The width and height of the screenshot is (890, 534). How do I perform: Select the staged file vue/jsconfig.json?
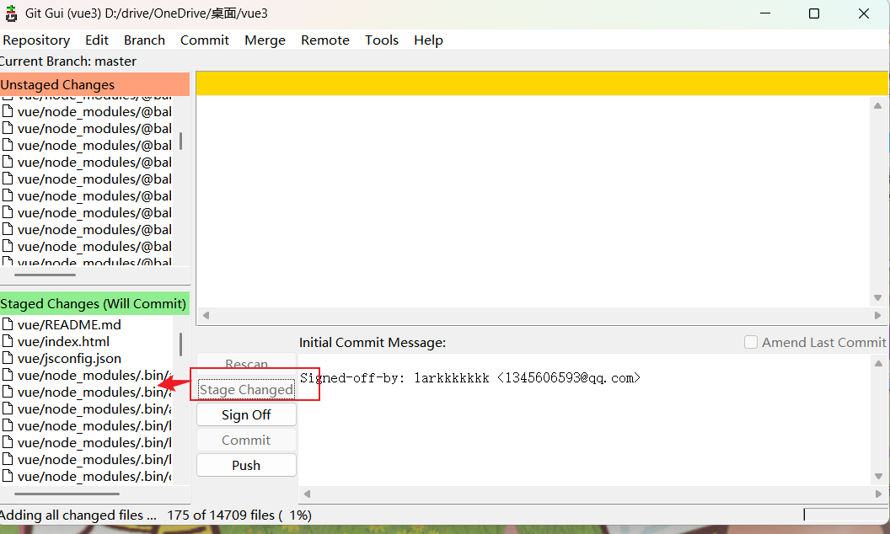(69, 359)
